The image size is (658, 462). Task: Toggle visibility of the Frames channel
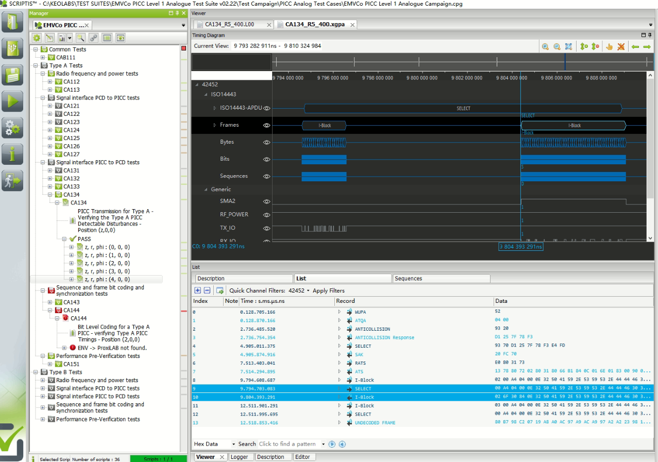coord(266,125)
